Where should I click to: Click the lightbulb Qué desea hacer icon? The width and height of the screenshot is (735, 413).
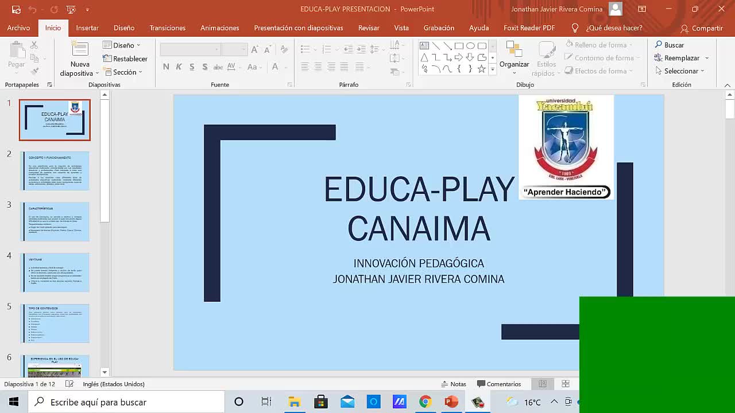575,28
